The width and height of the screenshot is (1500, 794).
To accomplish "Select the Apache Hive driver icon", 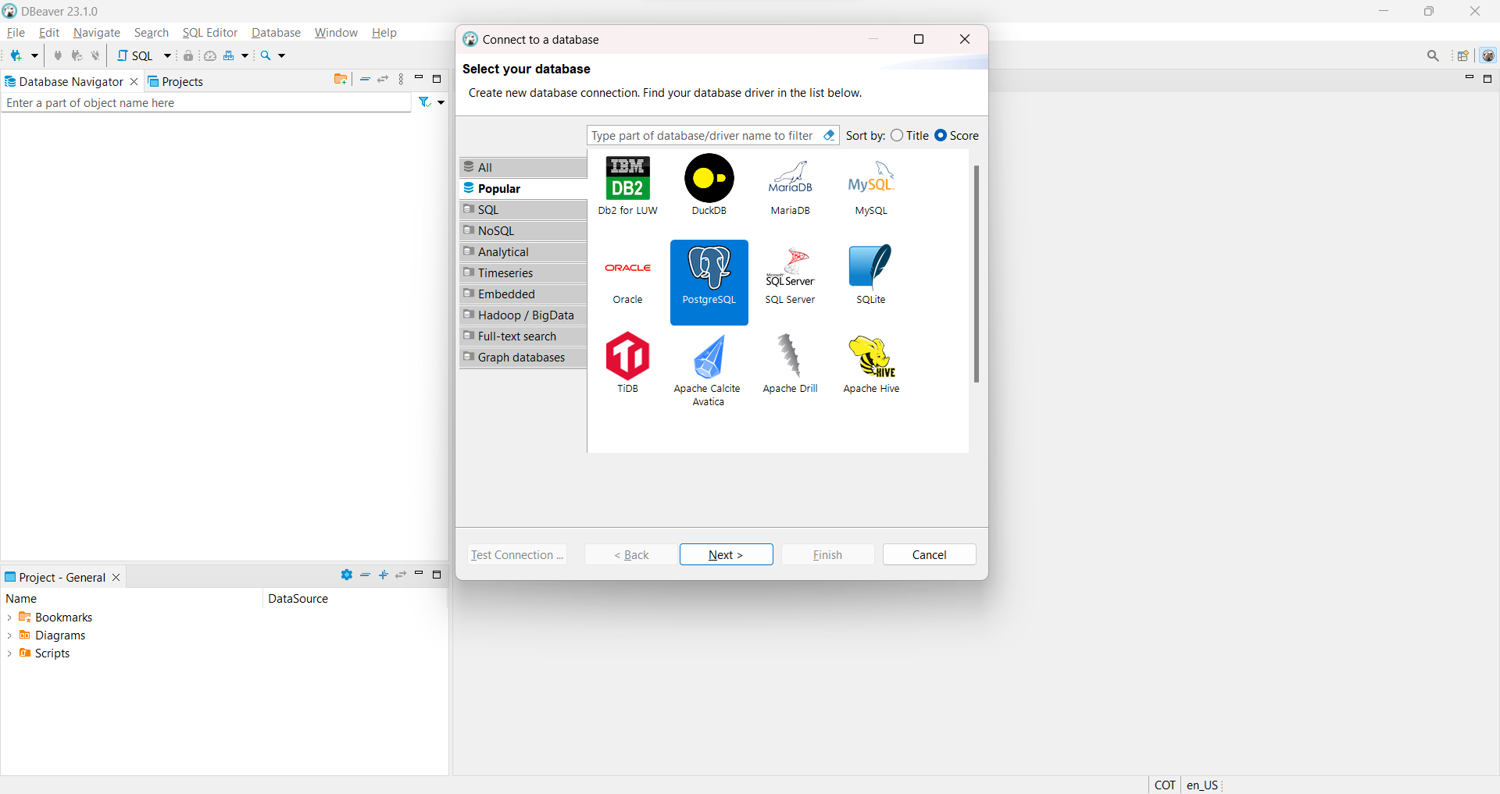I will [871, 363].
